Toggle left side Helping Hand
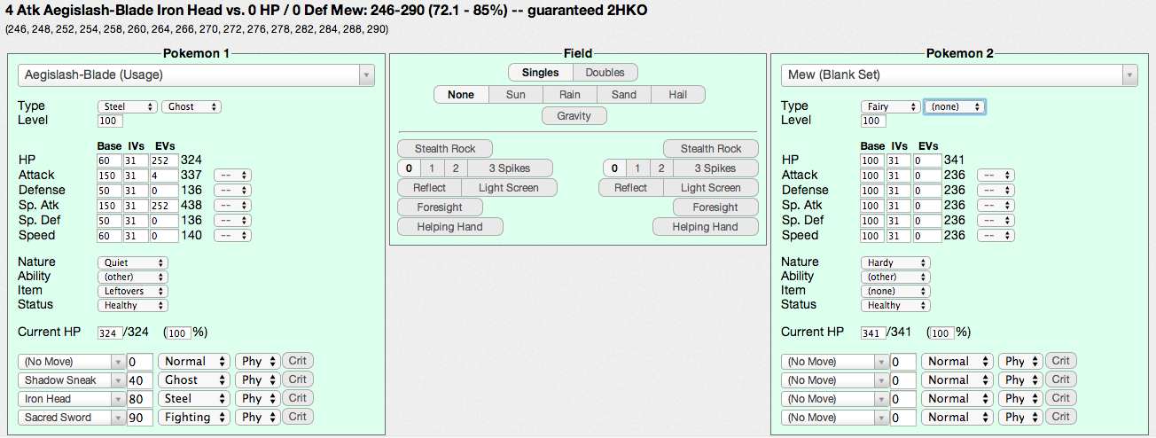This screenshot has width=1156, height=438. (x=450, y=227)
